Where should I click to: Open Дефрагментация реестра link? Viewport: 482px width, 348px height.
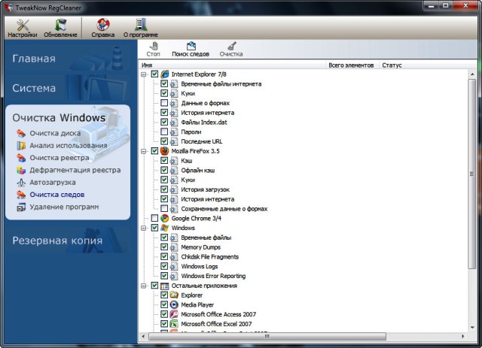pyautogui.click(x=75, y=170)
